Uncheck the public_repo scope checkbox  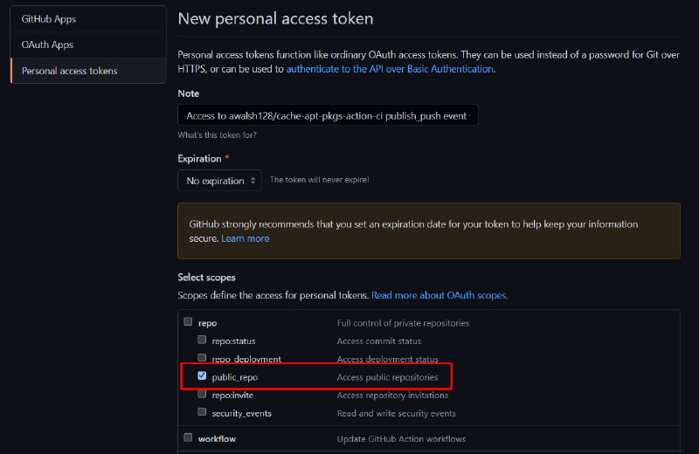pos(202,376)
